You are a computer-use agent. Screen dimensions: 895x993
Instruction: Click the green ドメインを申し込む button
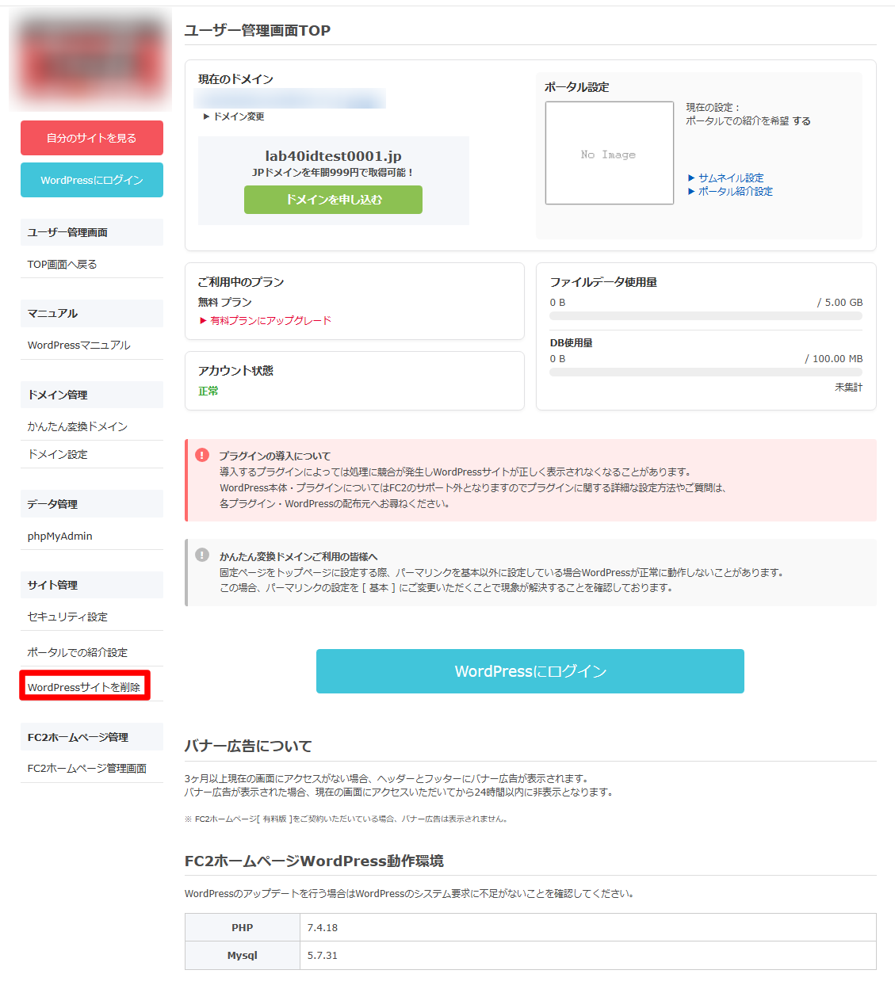pos(333,200)
